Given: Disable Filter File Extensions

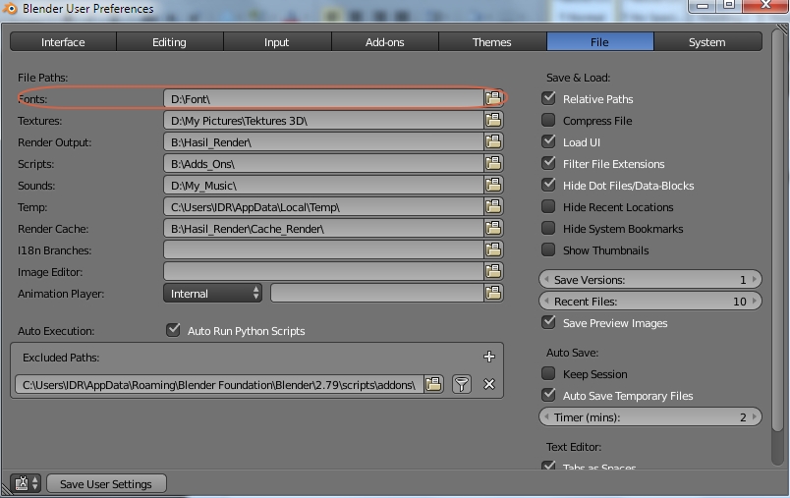Looking at the screenshot, I should [548, 163].
